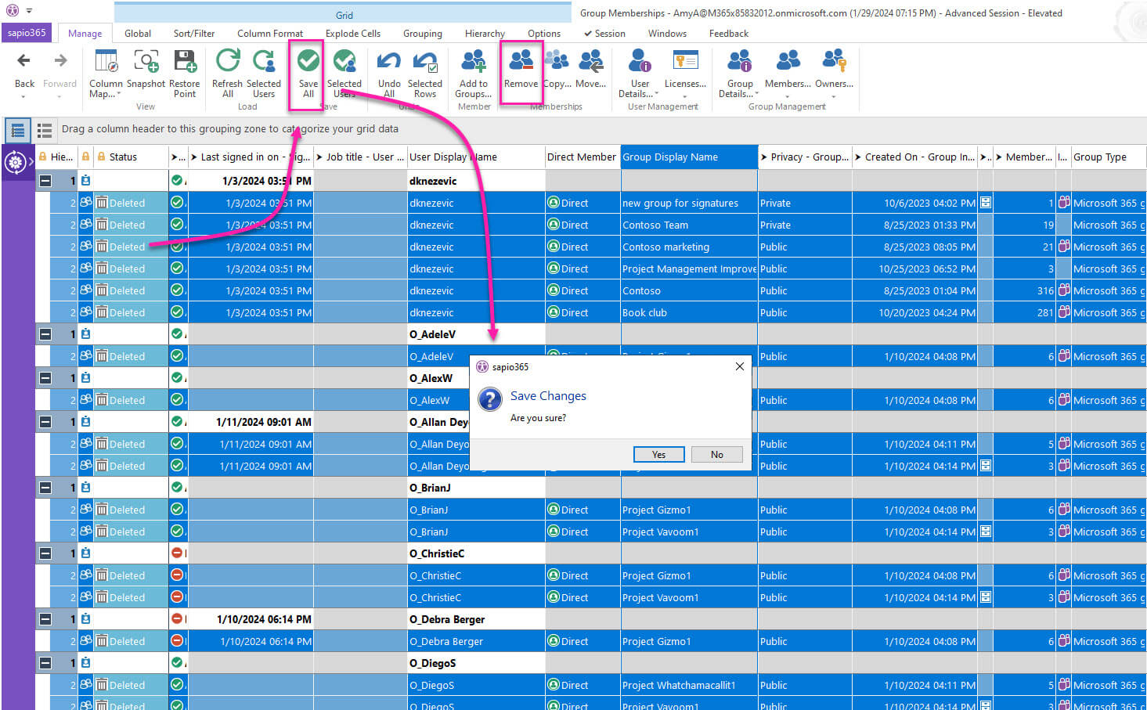The image size is (1147, 710).
Task: Switch to the Explode Cells tab
Action: coord(353,34)
